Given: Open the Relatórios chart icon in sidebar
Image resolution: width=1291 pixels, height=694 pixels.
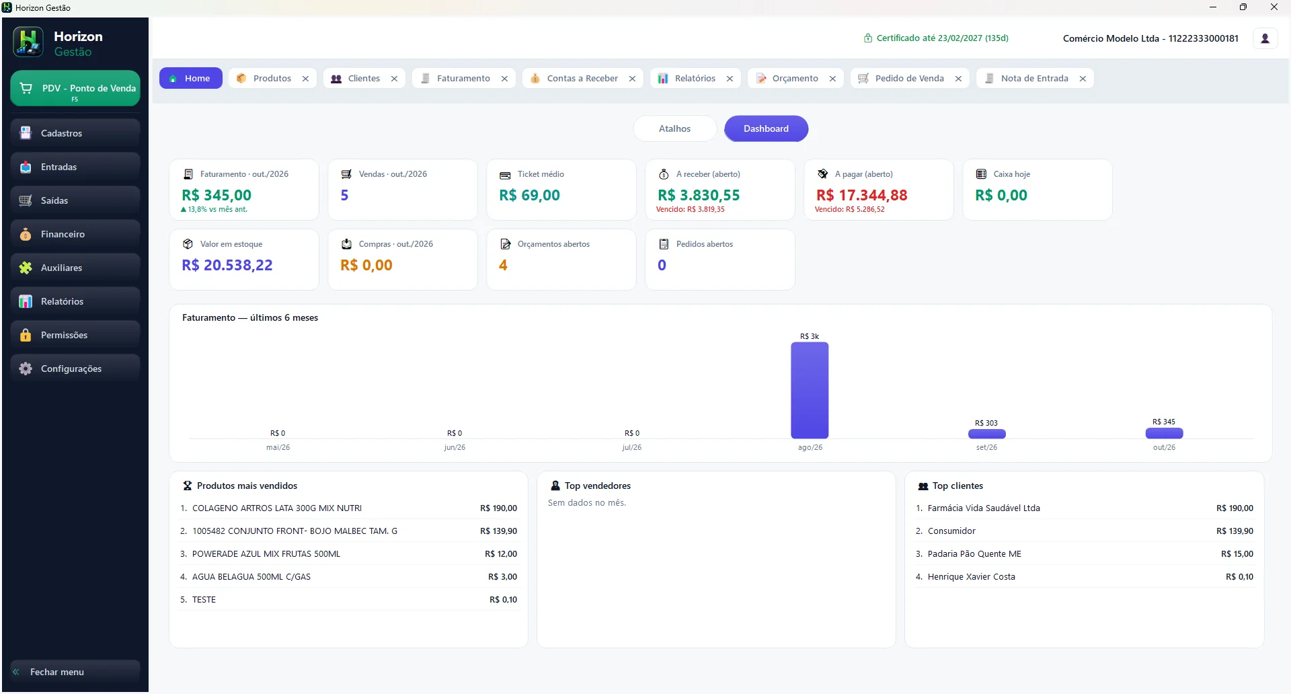Looking at the screenshot, I should (26, 301).
